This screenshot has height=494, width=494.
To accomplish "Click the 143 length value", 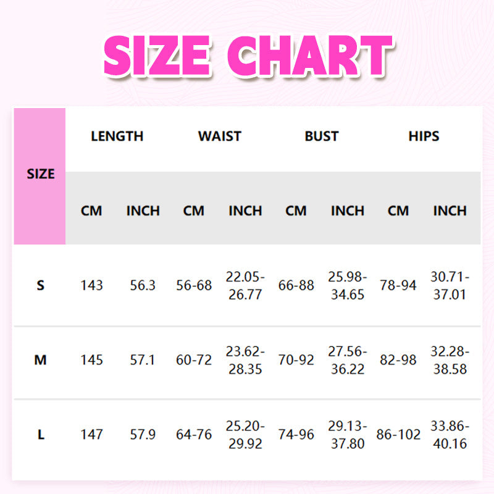I will (x=91, y=285).
